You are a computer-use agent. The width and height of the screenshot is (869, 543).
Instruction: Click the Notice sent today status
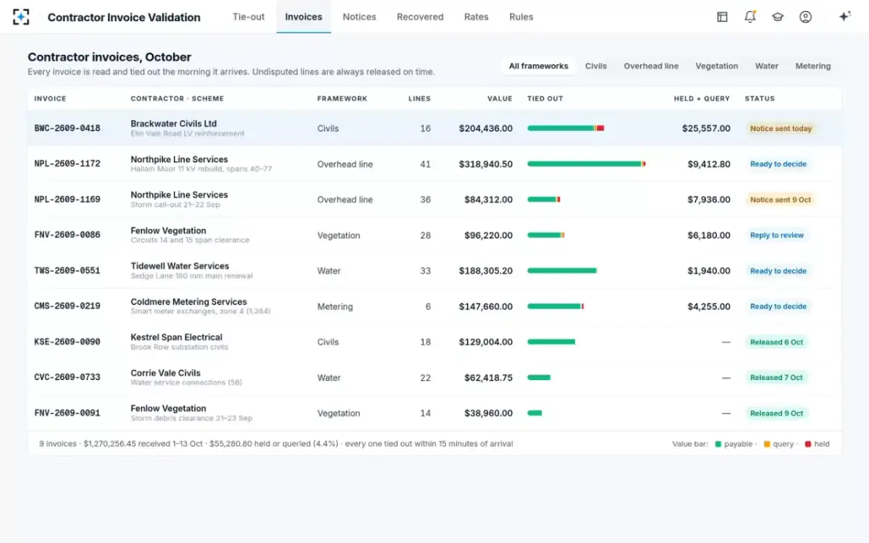coord(781,128)
